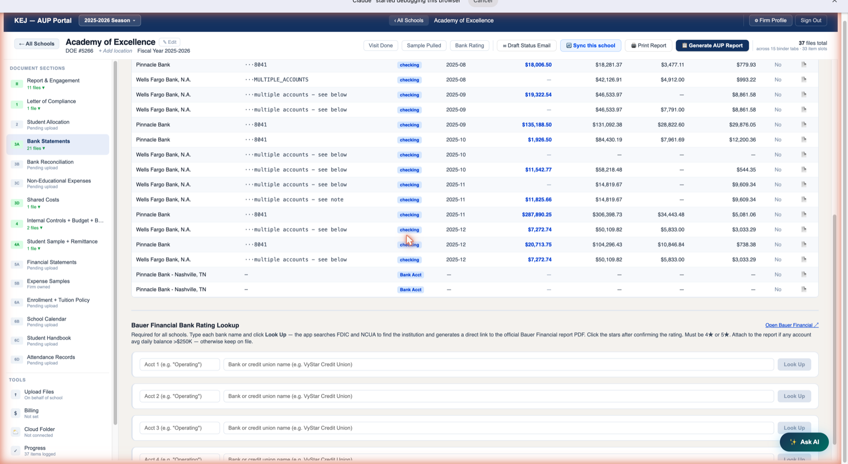The image size is (848, 464).
Task: Open the 2025-2026 Season dropdown
Action: click(x=110, y=20)
